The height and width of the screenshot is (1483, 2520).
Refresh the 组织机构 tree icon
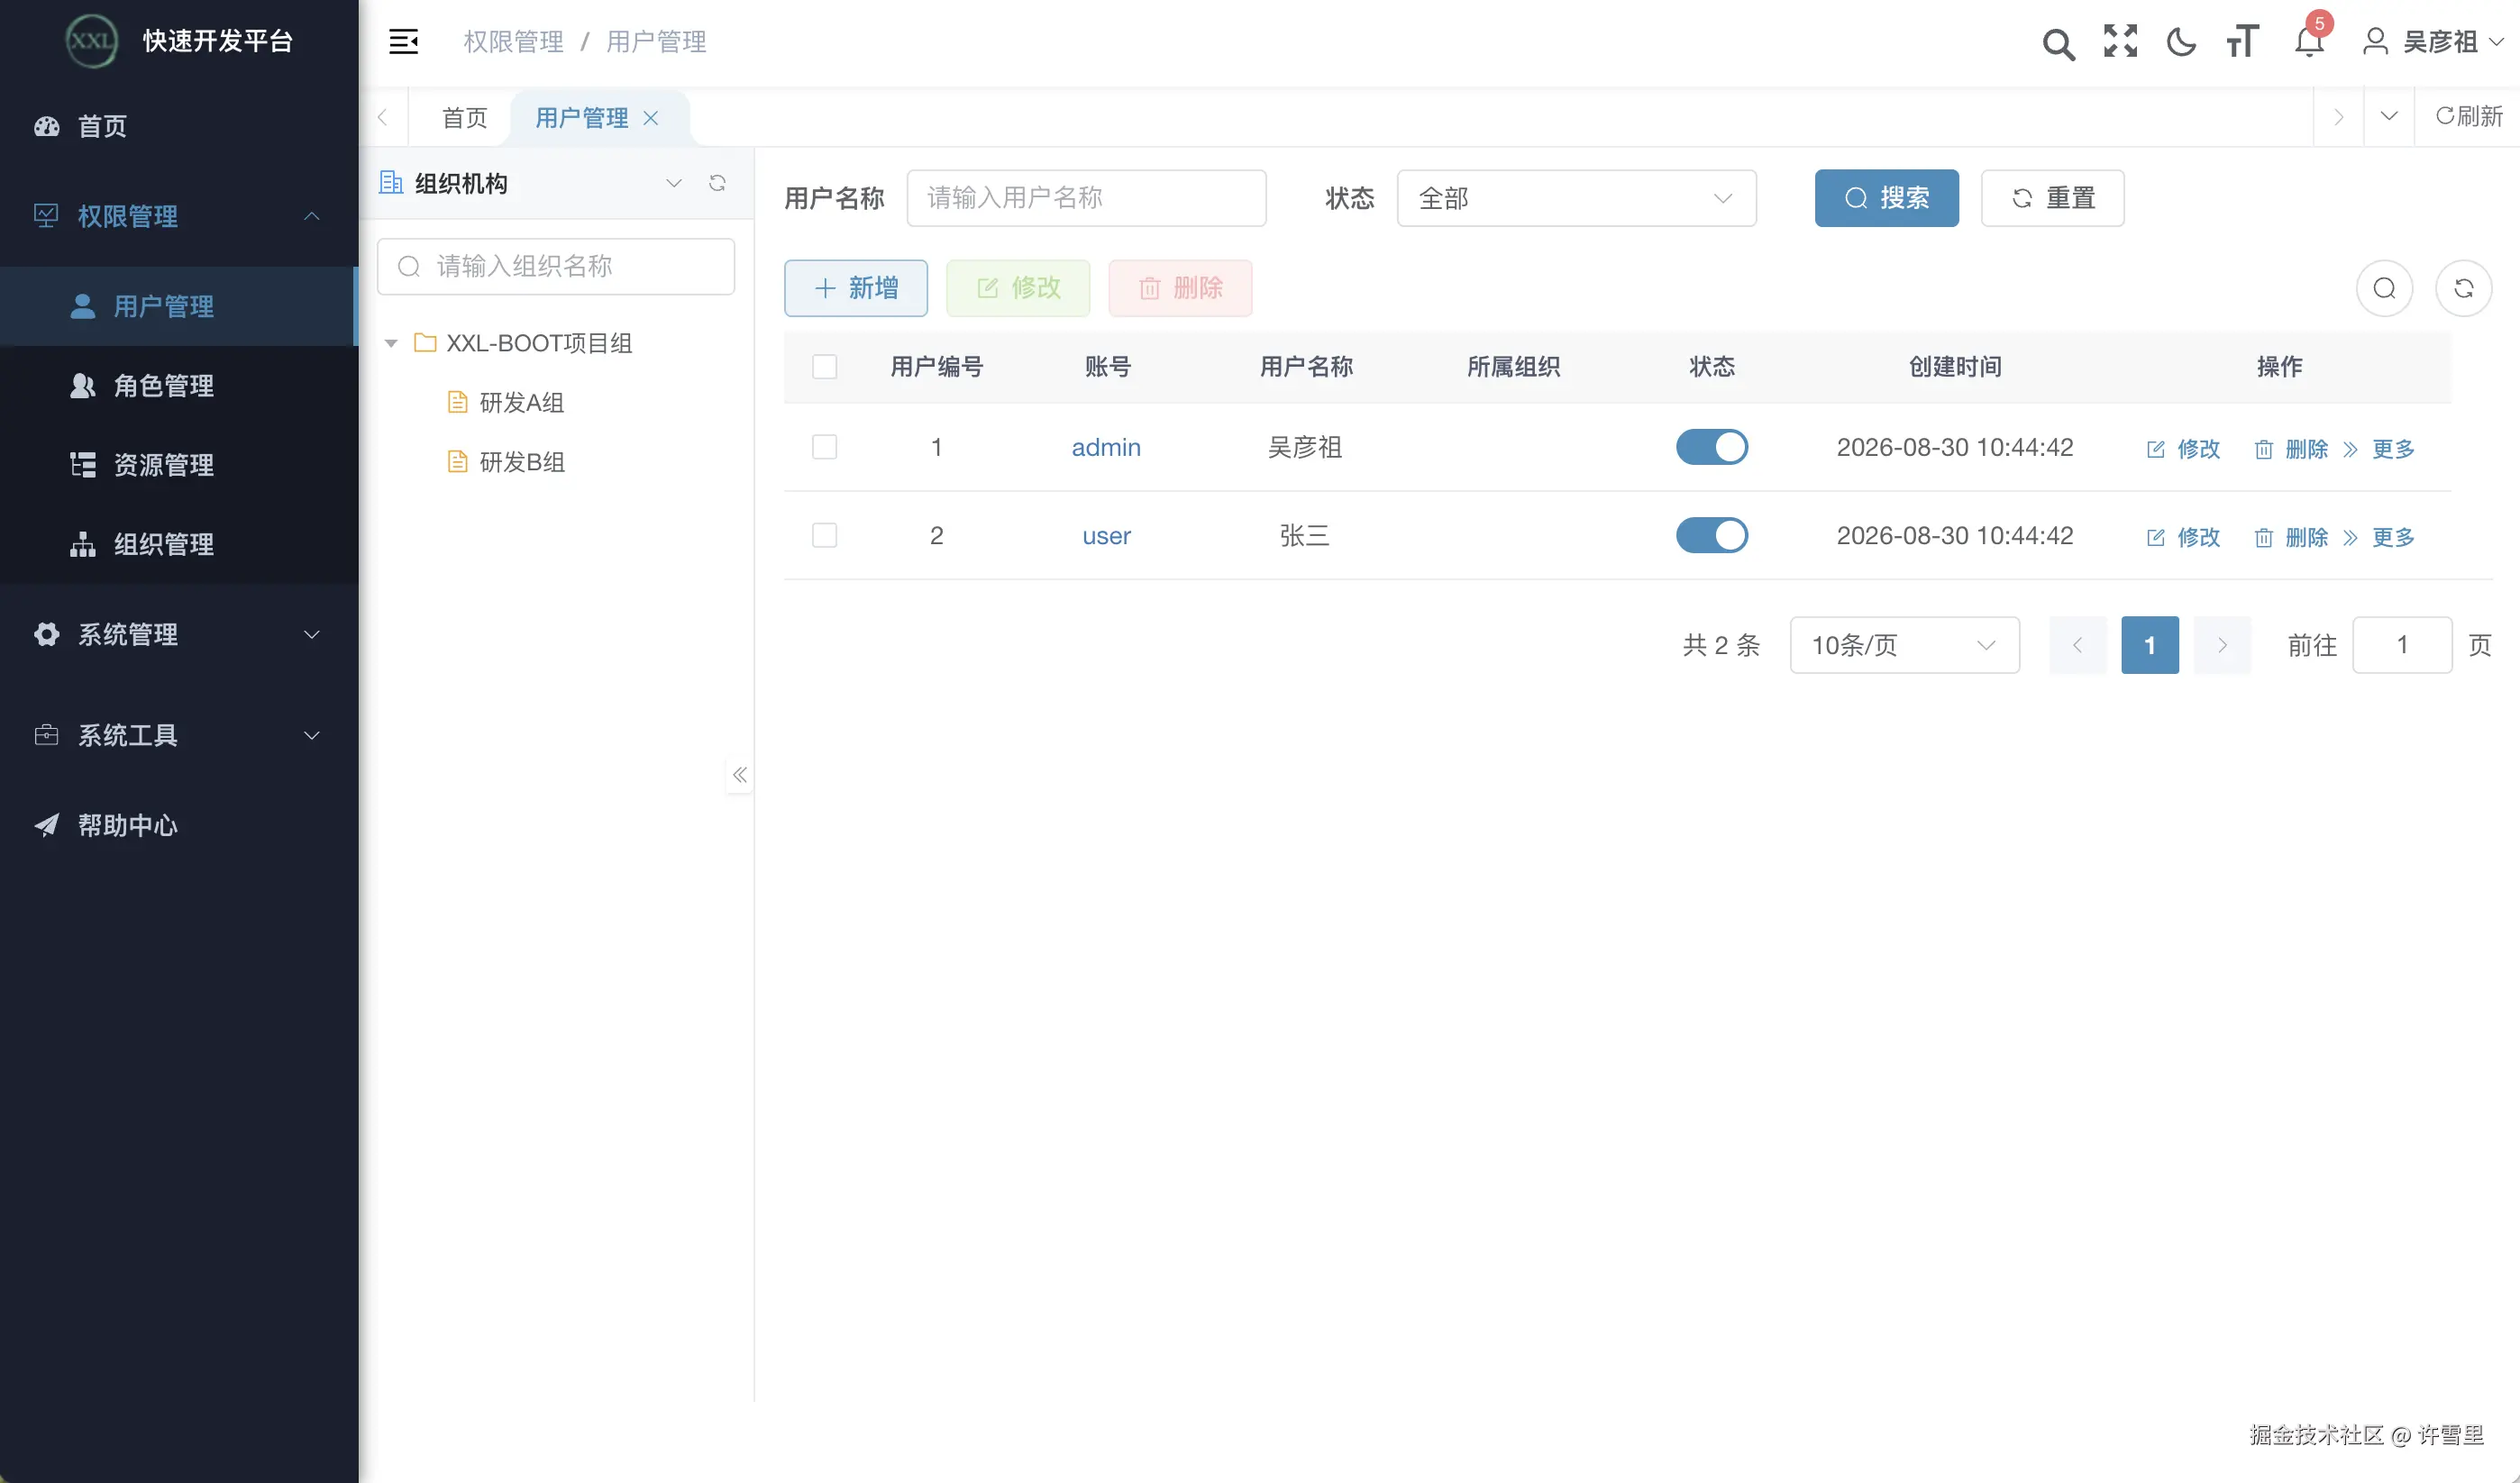(x=717, y=183)
